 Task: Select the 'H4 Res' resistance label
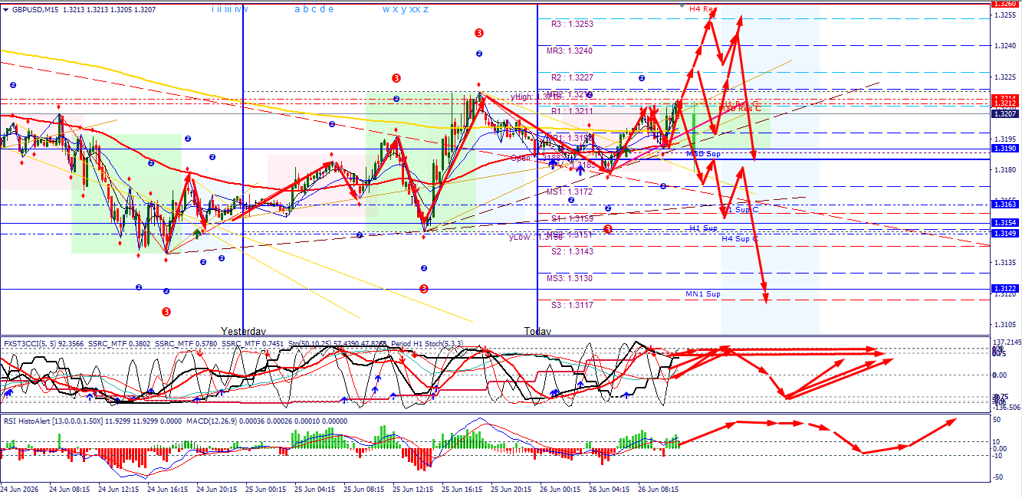point(702,9)
